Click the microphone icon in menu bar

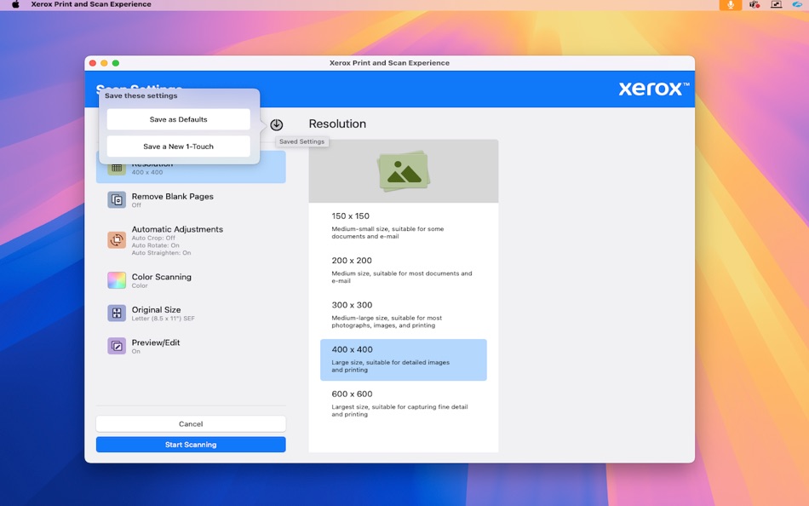[731, 4]
